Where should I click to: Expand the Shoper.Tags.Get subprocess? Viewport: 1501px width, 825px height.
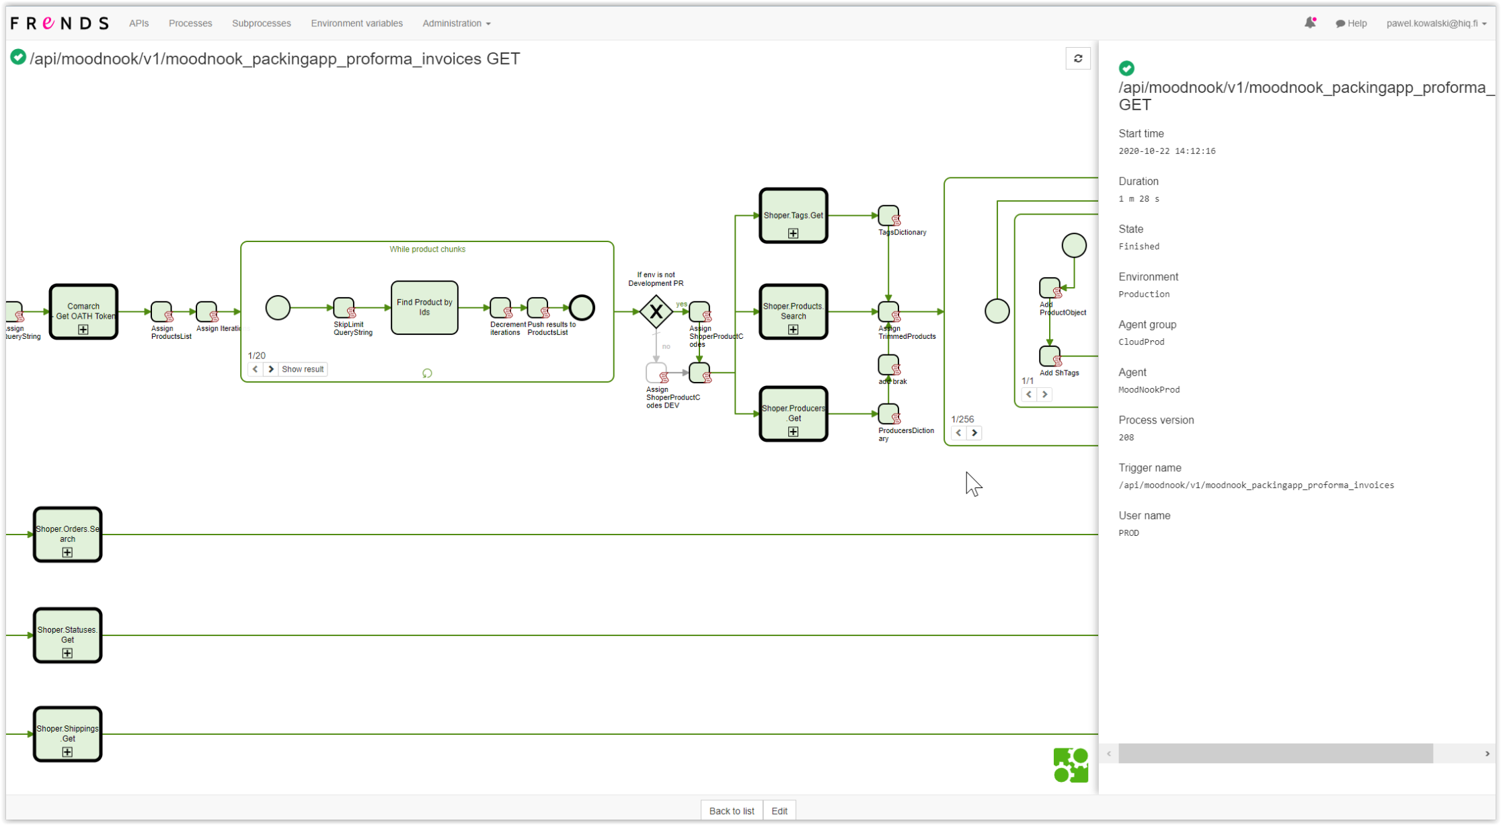pos(793,233)
